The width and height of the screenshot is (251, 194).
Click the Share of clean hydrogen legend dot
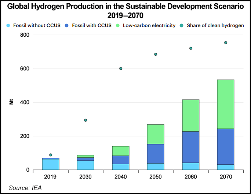pyautogui.click(x=182, y=26)
